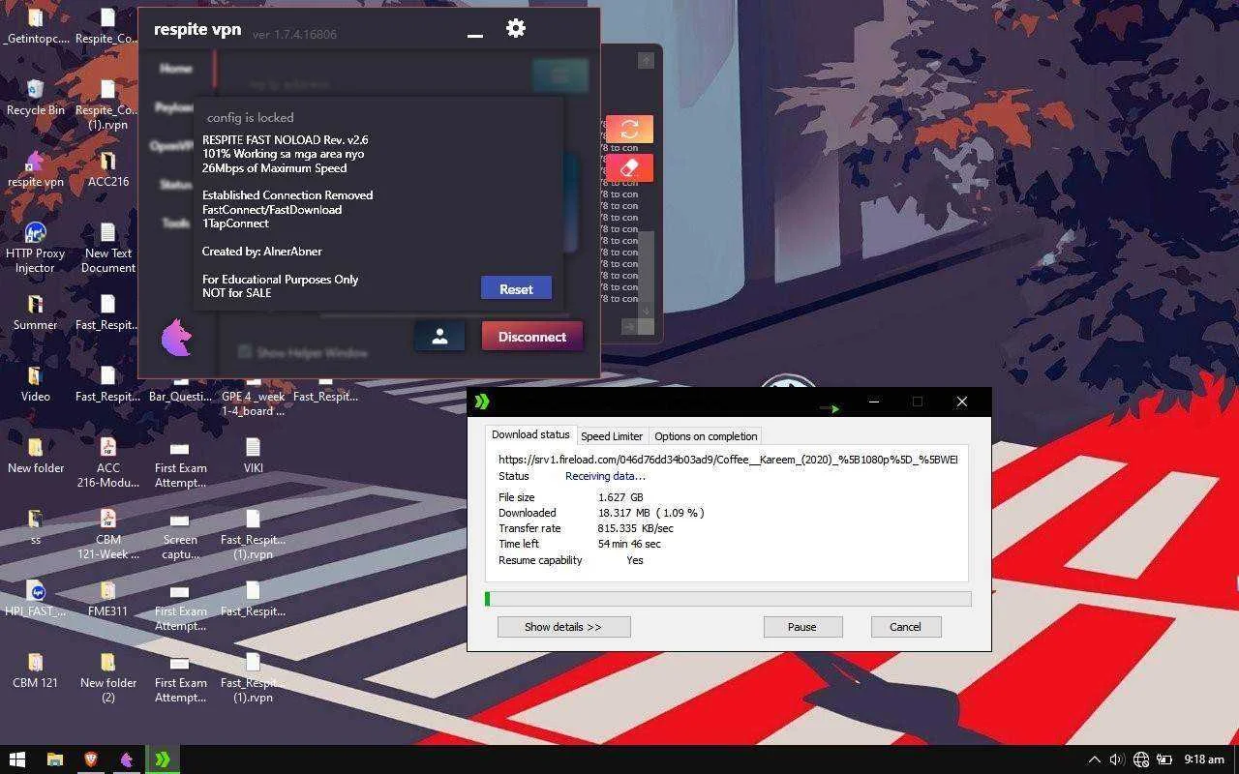Select the respite vpn desktop shortcut
Image resolution: width=1239 pixels, height=774 pixels.
tap(36, 169)
